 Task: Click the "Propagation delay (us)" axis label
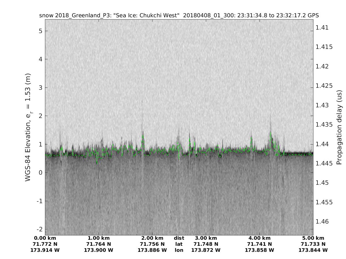[339, 127]
